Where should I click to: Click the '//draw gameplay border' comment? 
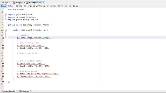pyautogui.click(x=30, y=61)
